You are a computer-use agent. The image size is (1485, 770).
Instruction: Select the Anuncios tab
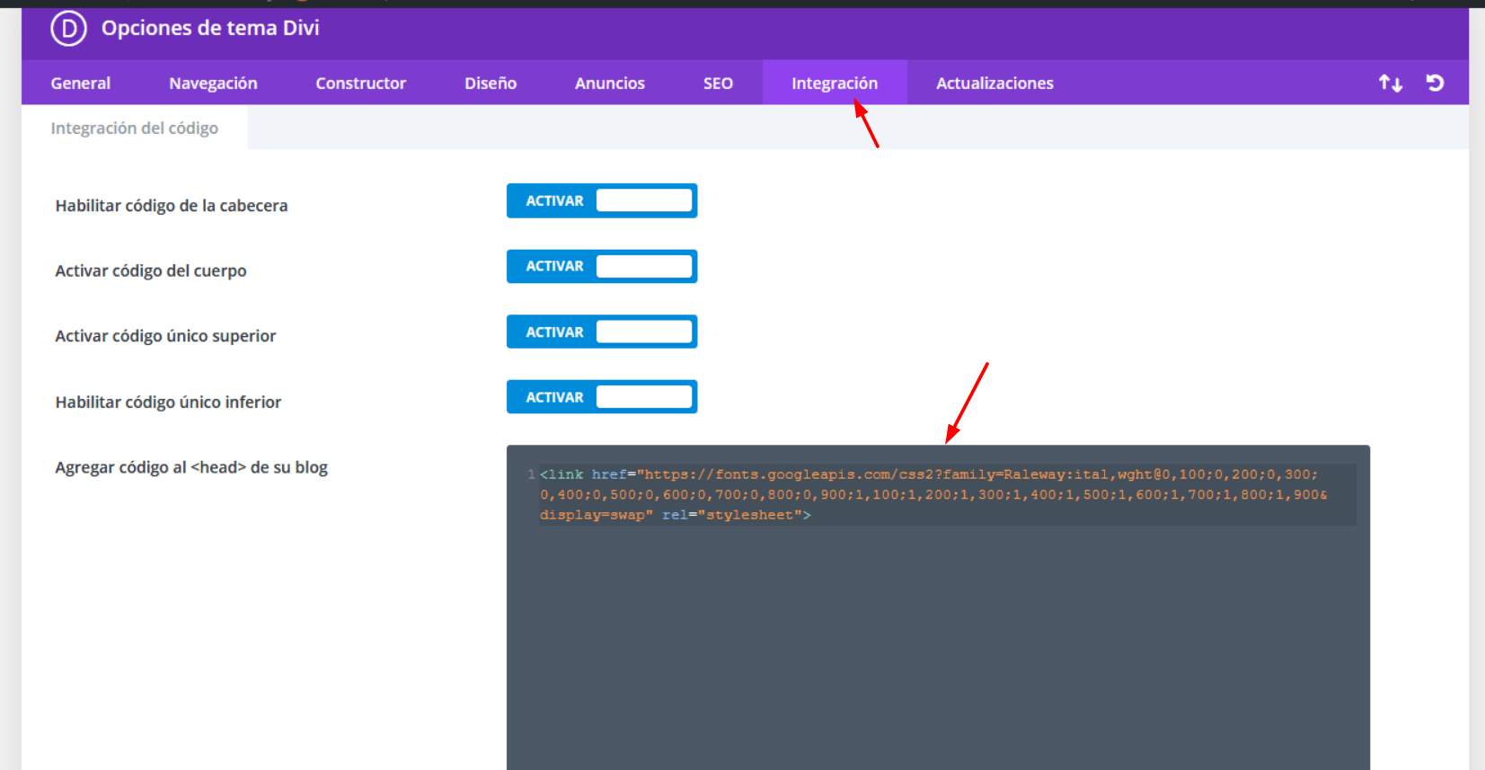coord(610,83)
